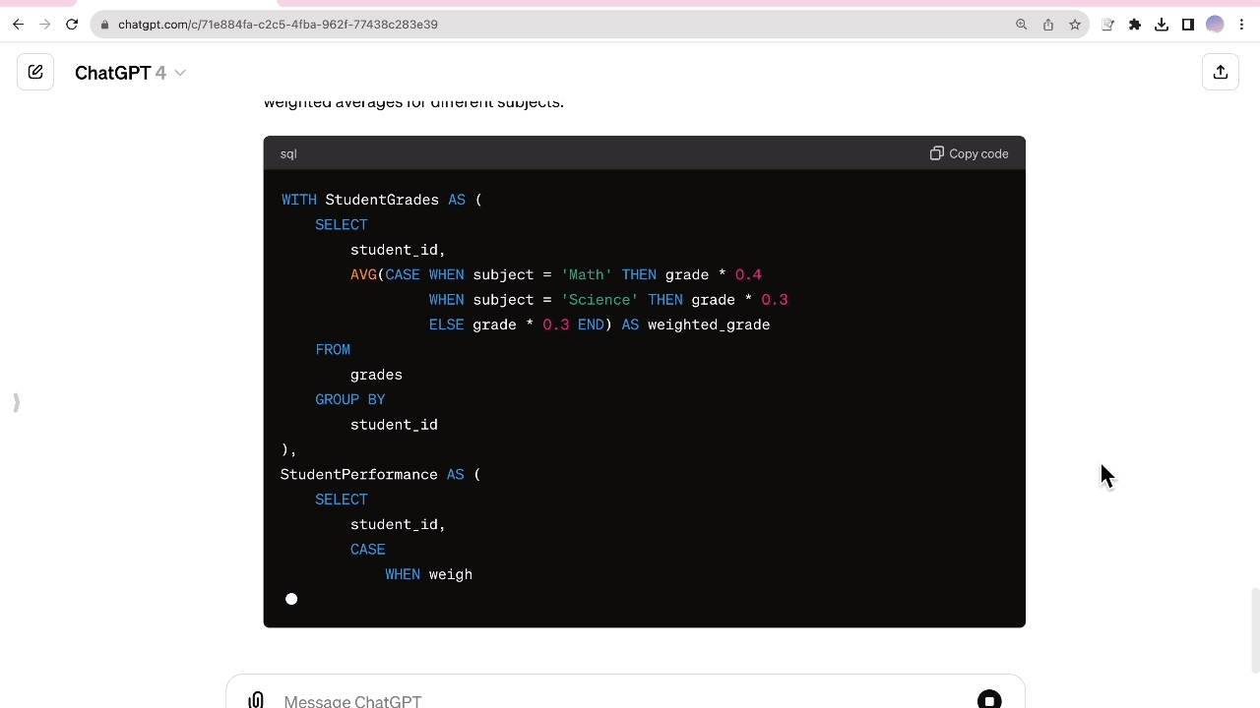Go back to the previous page
The width and height of the screenshot is (1260, 708).
[x=18, y=25]
